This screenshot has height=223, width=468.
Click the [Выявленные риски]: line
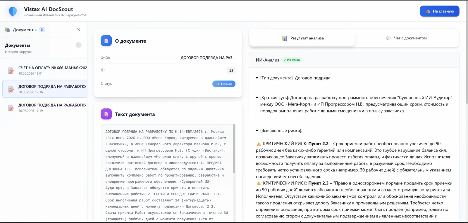[281, 131]
